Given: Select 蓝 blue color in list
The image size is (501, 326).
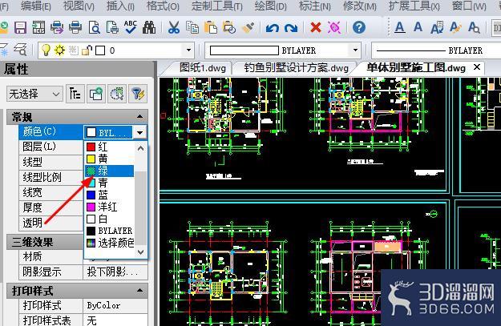Looking at the screenshot, I should (109, 195).
